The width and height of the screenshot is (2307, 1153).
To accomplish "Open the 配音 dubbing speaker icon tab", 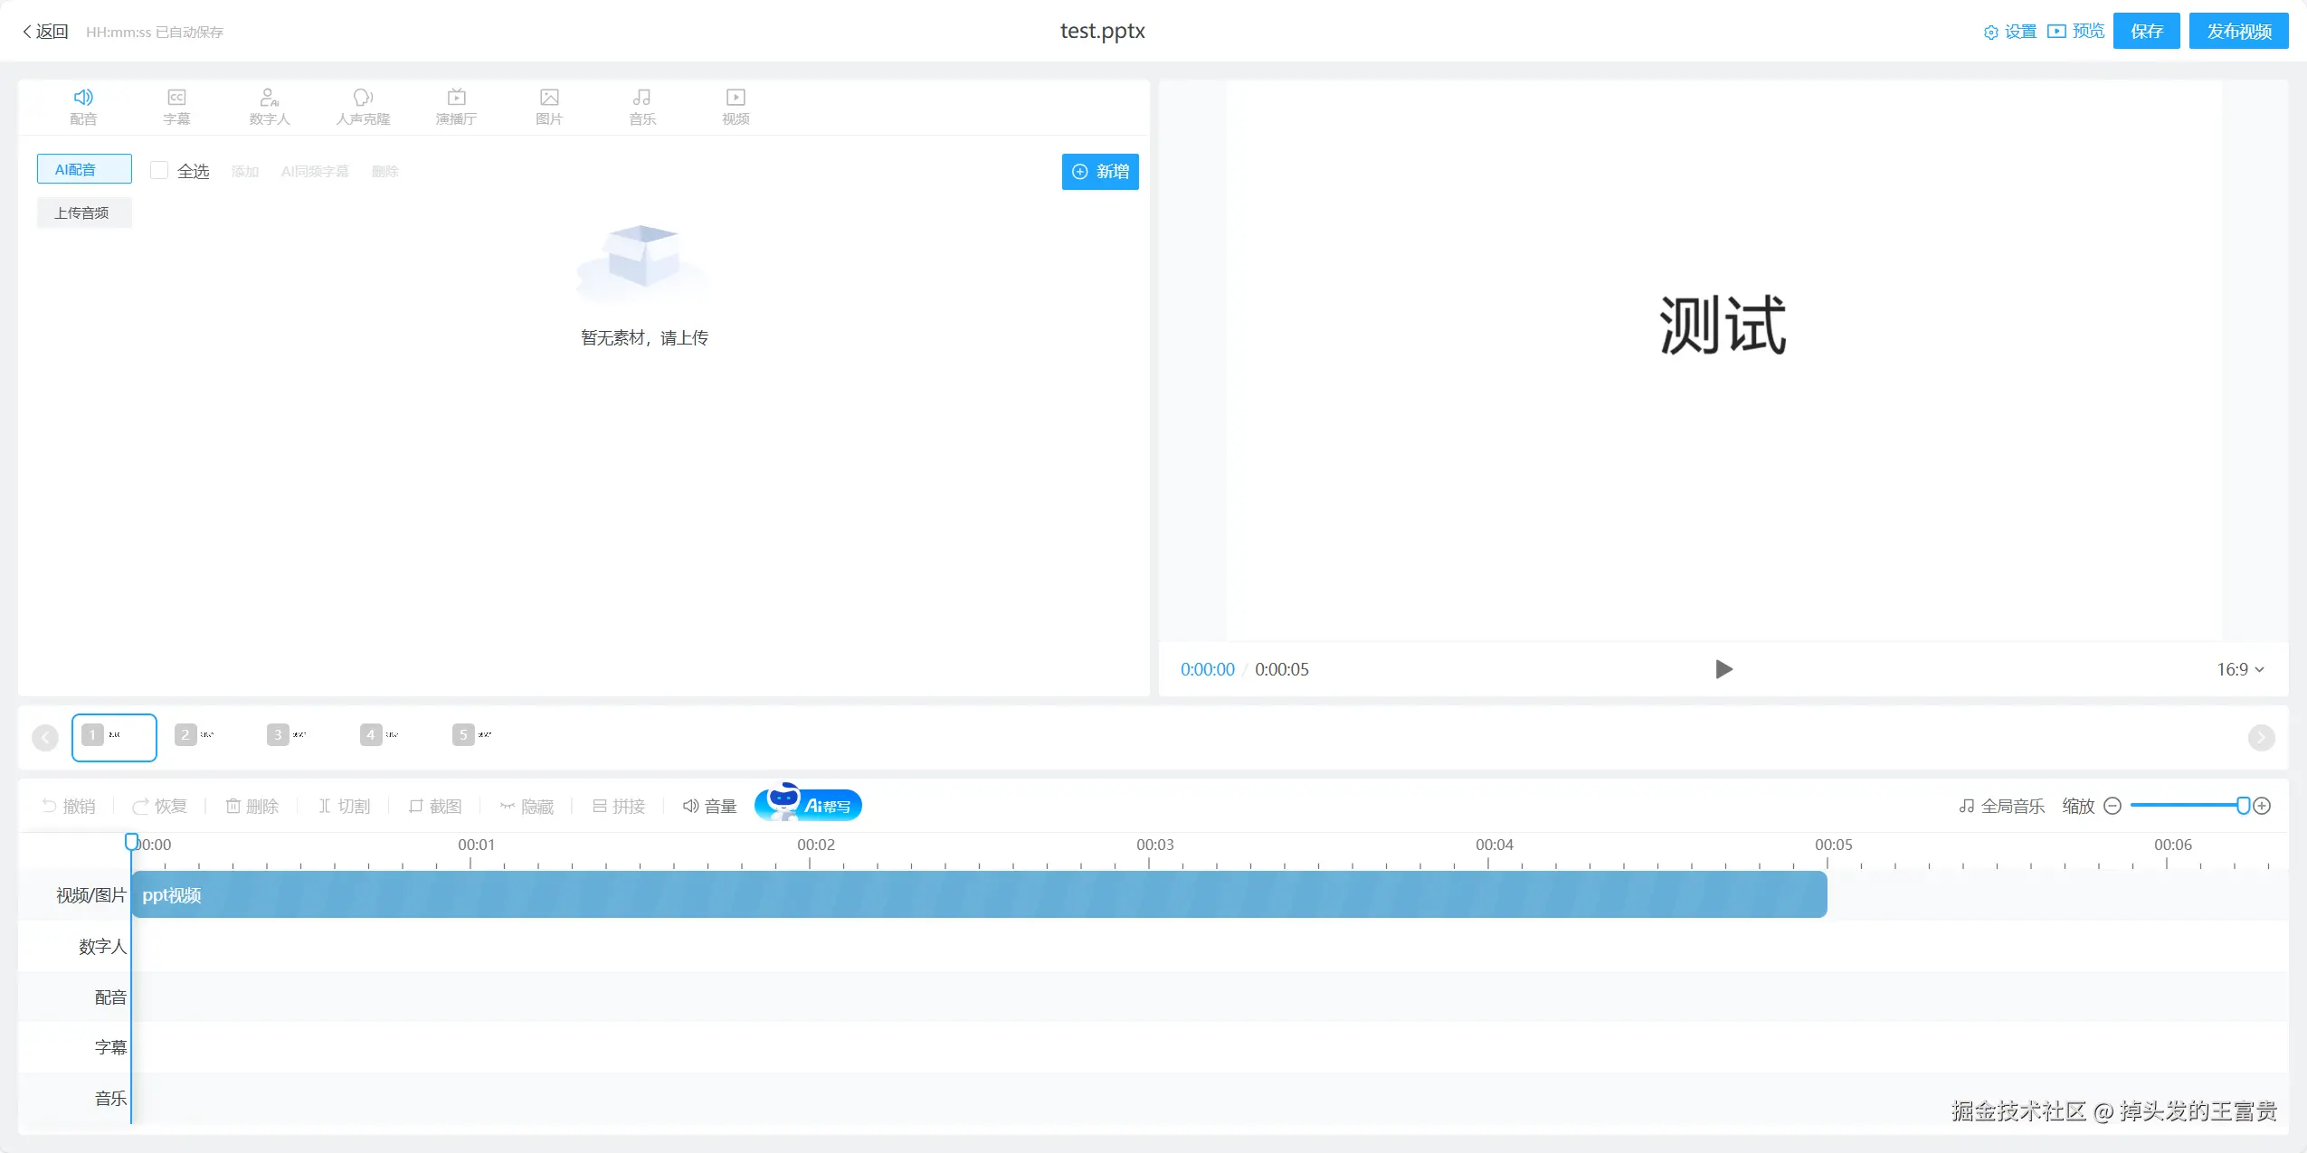I will [x=83, y=98].
